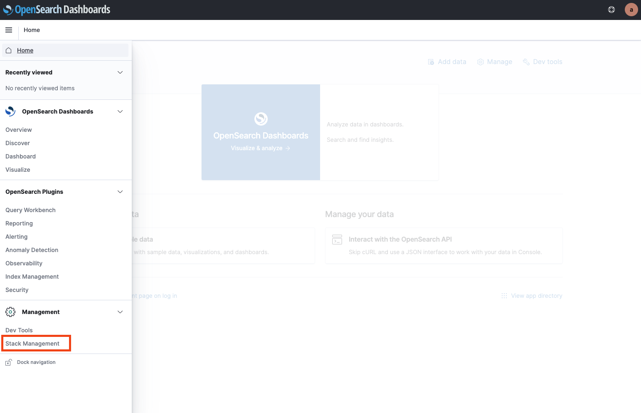Image resolution: width=641 pixels, height=413 pixels.
Task: Open Dashboard from the side navigation
Action: click(x=20, y=156)
